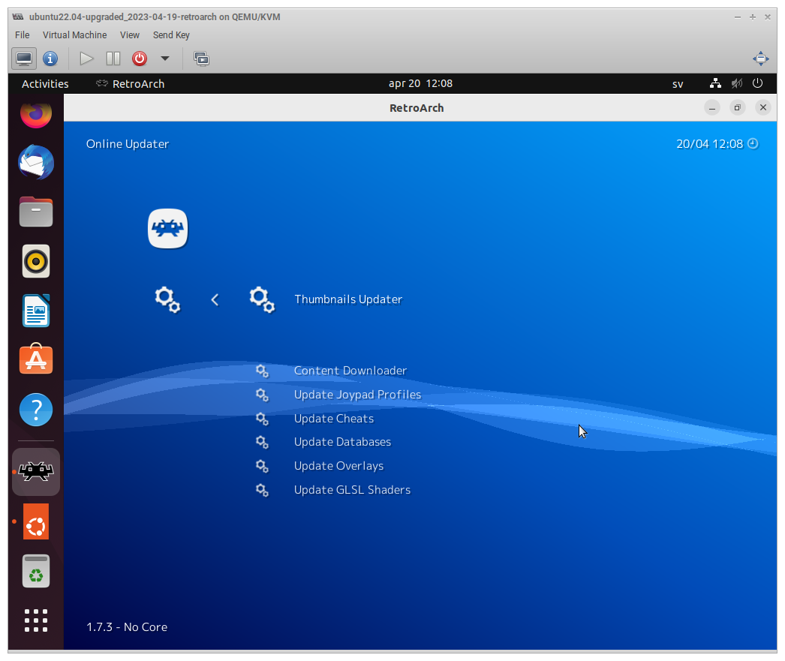Open the Send Key menu
Image resolution: width=785 pixels, height=661 pixels.
pyautogui.click(x=171, y=35)
